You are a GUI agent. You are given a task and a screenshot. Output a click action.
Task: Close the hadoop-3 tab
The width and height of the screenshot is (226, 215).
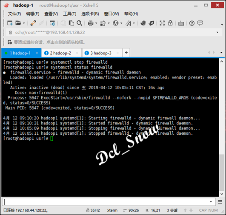point(117,53)
